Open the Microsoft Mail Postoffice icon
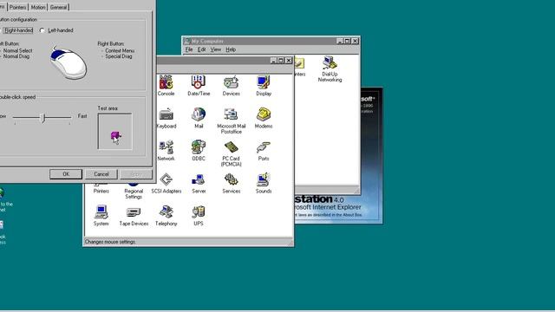Screen dimensions: 555x312 tap(232, 120)
